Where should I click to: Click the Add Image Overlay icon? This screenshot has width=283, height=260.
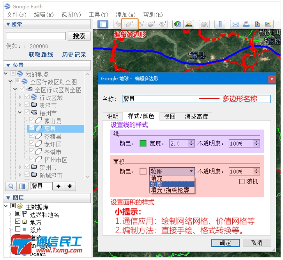pyautogui.click(x=152, y=24)
